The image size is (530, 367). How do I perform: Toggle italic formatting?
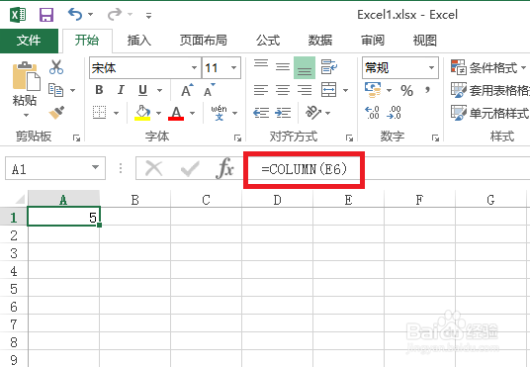(121, 90)
